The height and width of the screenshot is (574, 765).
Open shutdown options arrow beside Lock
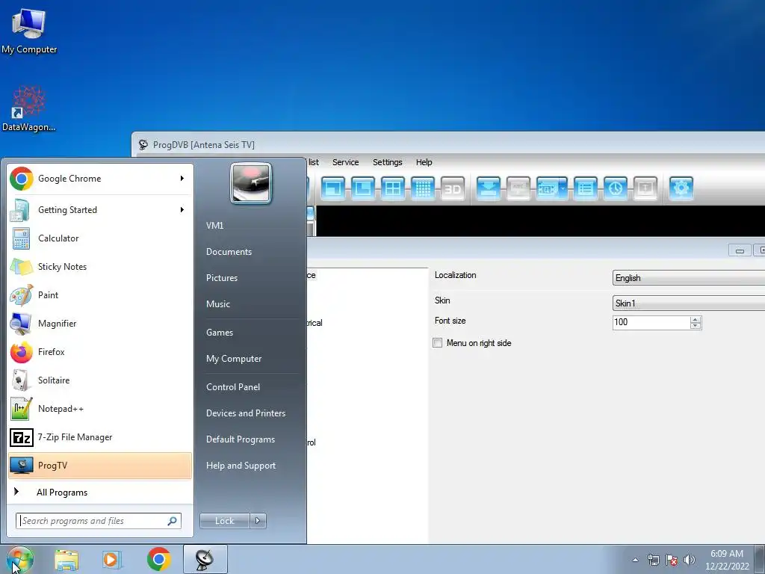(258, 521)
